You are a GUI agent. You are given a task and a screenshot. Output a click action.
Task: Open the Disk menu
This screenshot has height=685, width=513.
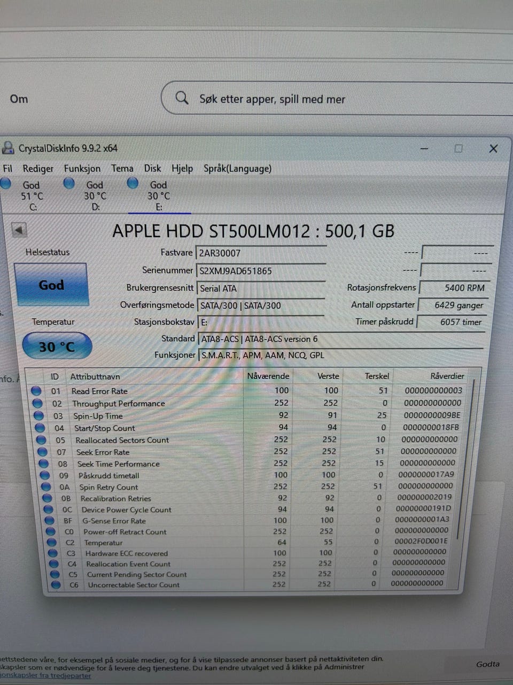pos(152,169)
